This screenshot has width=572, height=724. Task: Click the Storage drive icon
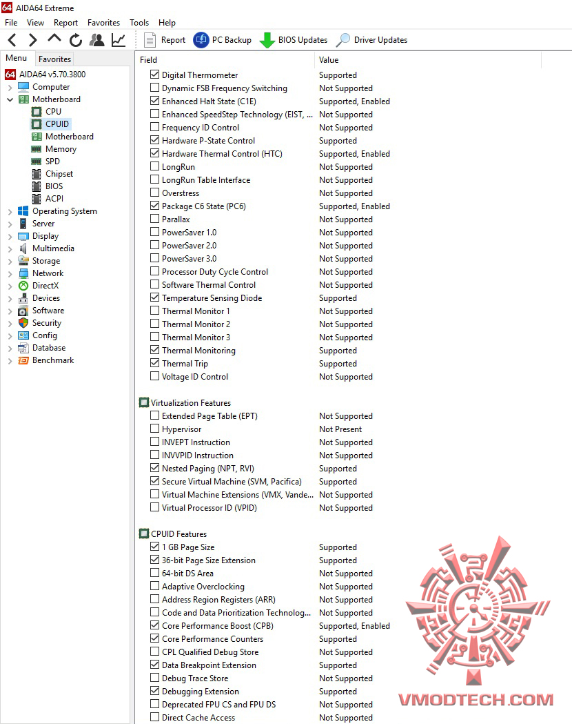(x=23, y=261)
